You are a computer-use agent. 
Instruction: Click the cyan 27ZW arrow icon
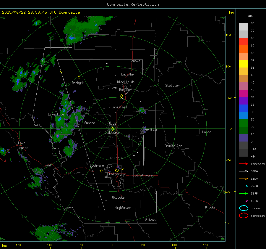[x=244, y=186]
